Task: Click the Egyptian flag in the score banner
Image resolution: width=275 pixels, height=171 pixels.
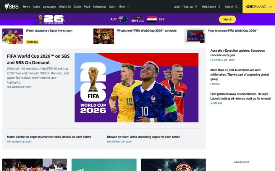Action: 152,19
